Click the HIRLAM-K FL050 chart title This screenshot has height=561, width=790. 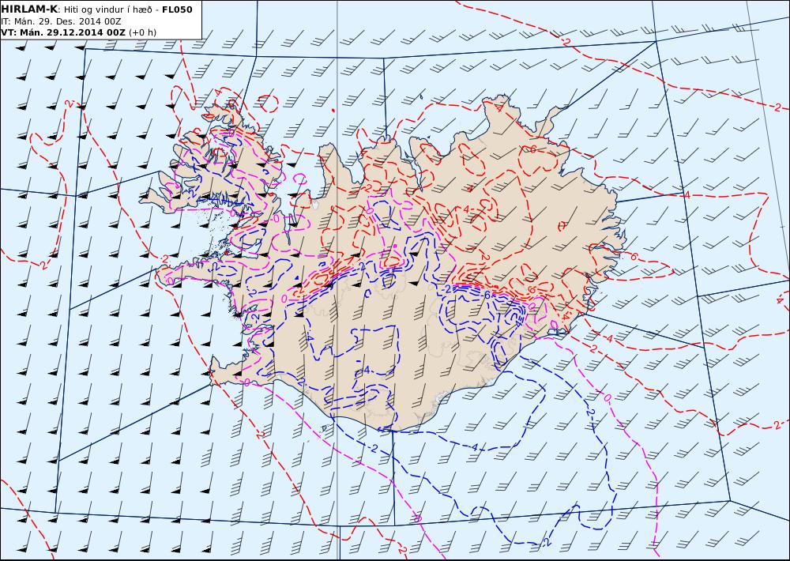point(96,9)
